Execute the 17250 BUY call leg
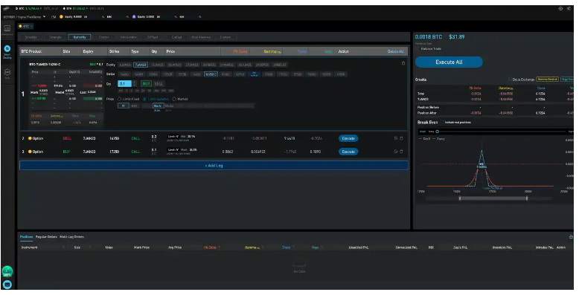 tap(348, 152)
